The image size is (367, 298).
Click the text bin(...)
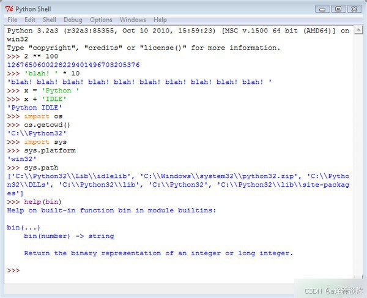23,228
